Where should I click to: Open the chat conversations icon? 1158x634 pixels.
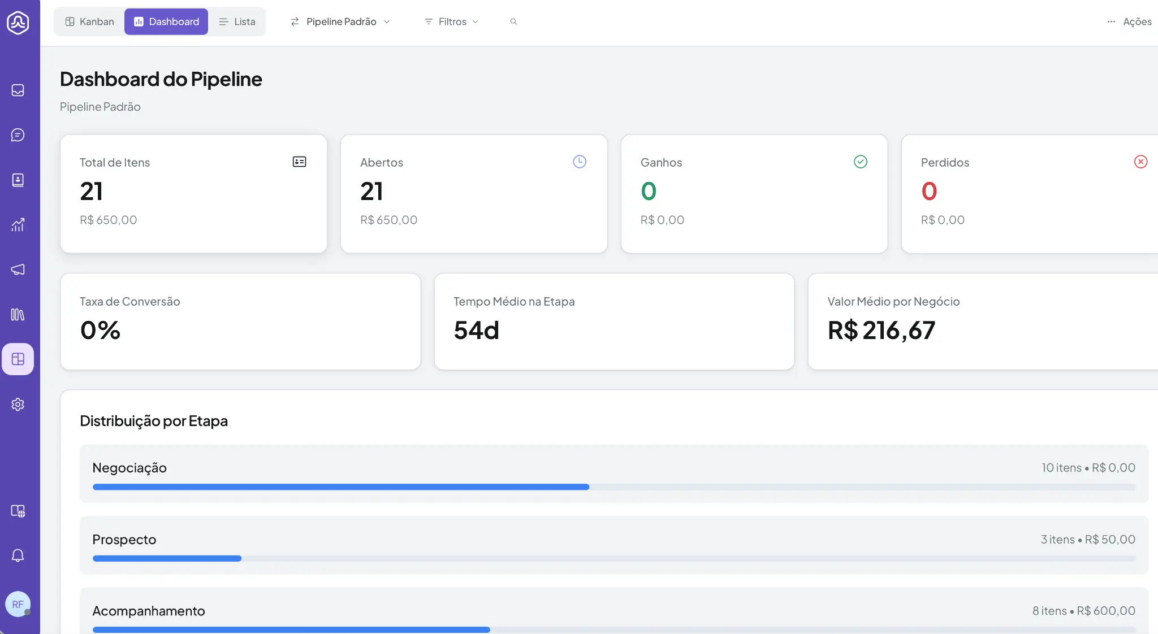[x=18, y=135]
